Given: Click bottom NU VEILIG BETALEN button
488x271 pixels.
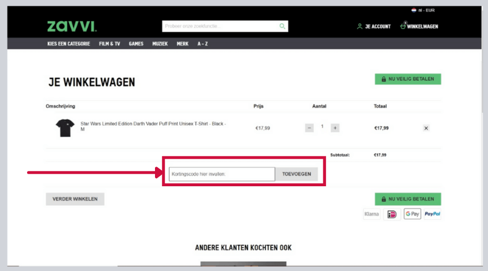Looking at the screenshot, I should pyautogui.click(x=408, y=199).
